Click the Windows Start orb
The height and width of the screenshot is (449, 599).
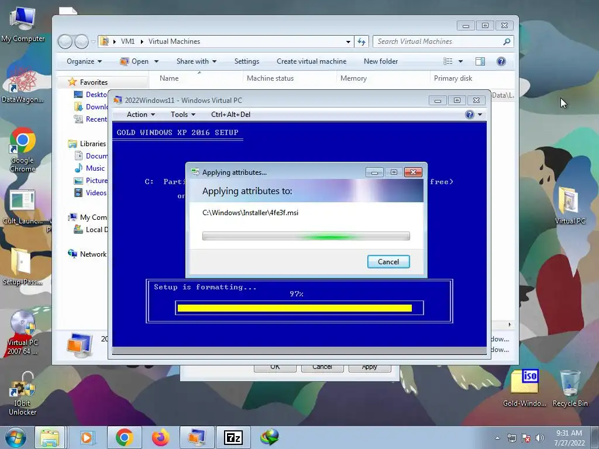coord(15,437)
